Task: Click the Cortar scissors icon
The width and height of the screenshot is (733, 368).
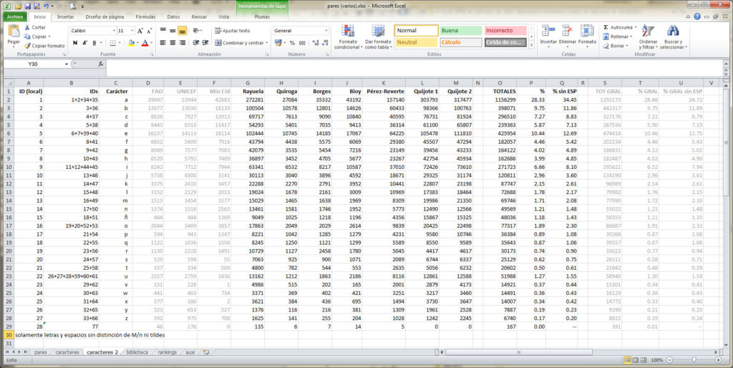Action: pos(26,27)
